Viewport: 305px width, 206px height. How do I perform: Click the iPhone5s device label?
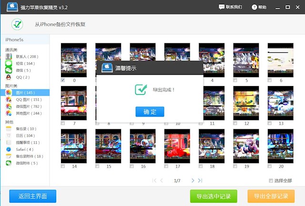tap(14, 39)
